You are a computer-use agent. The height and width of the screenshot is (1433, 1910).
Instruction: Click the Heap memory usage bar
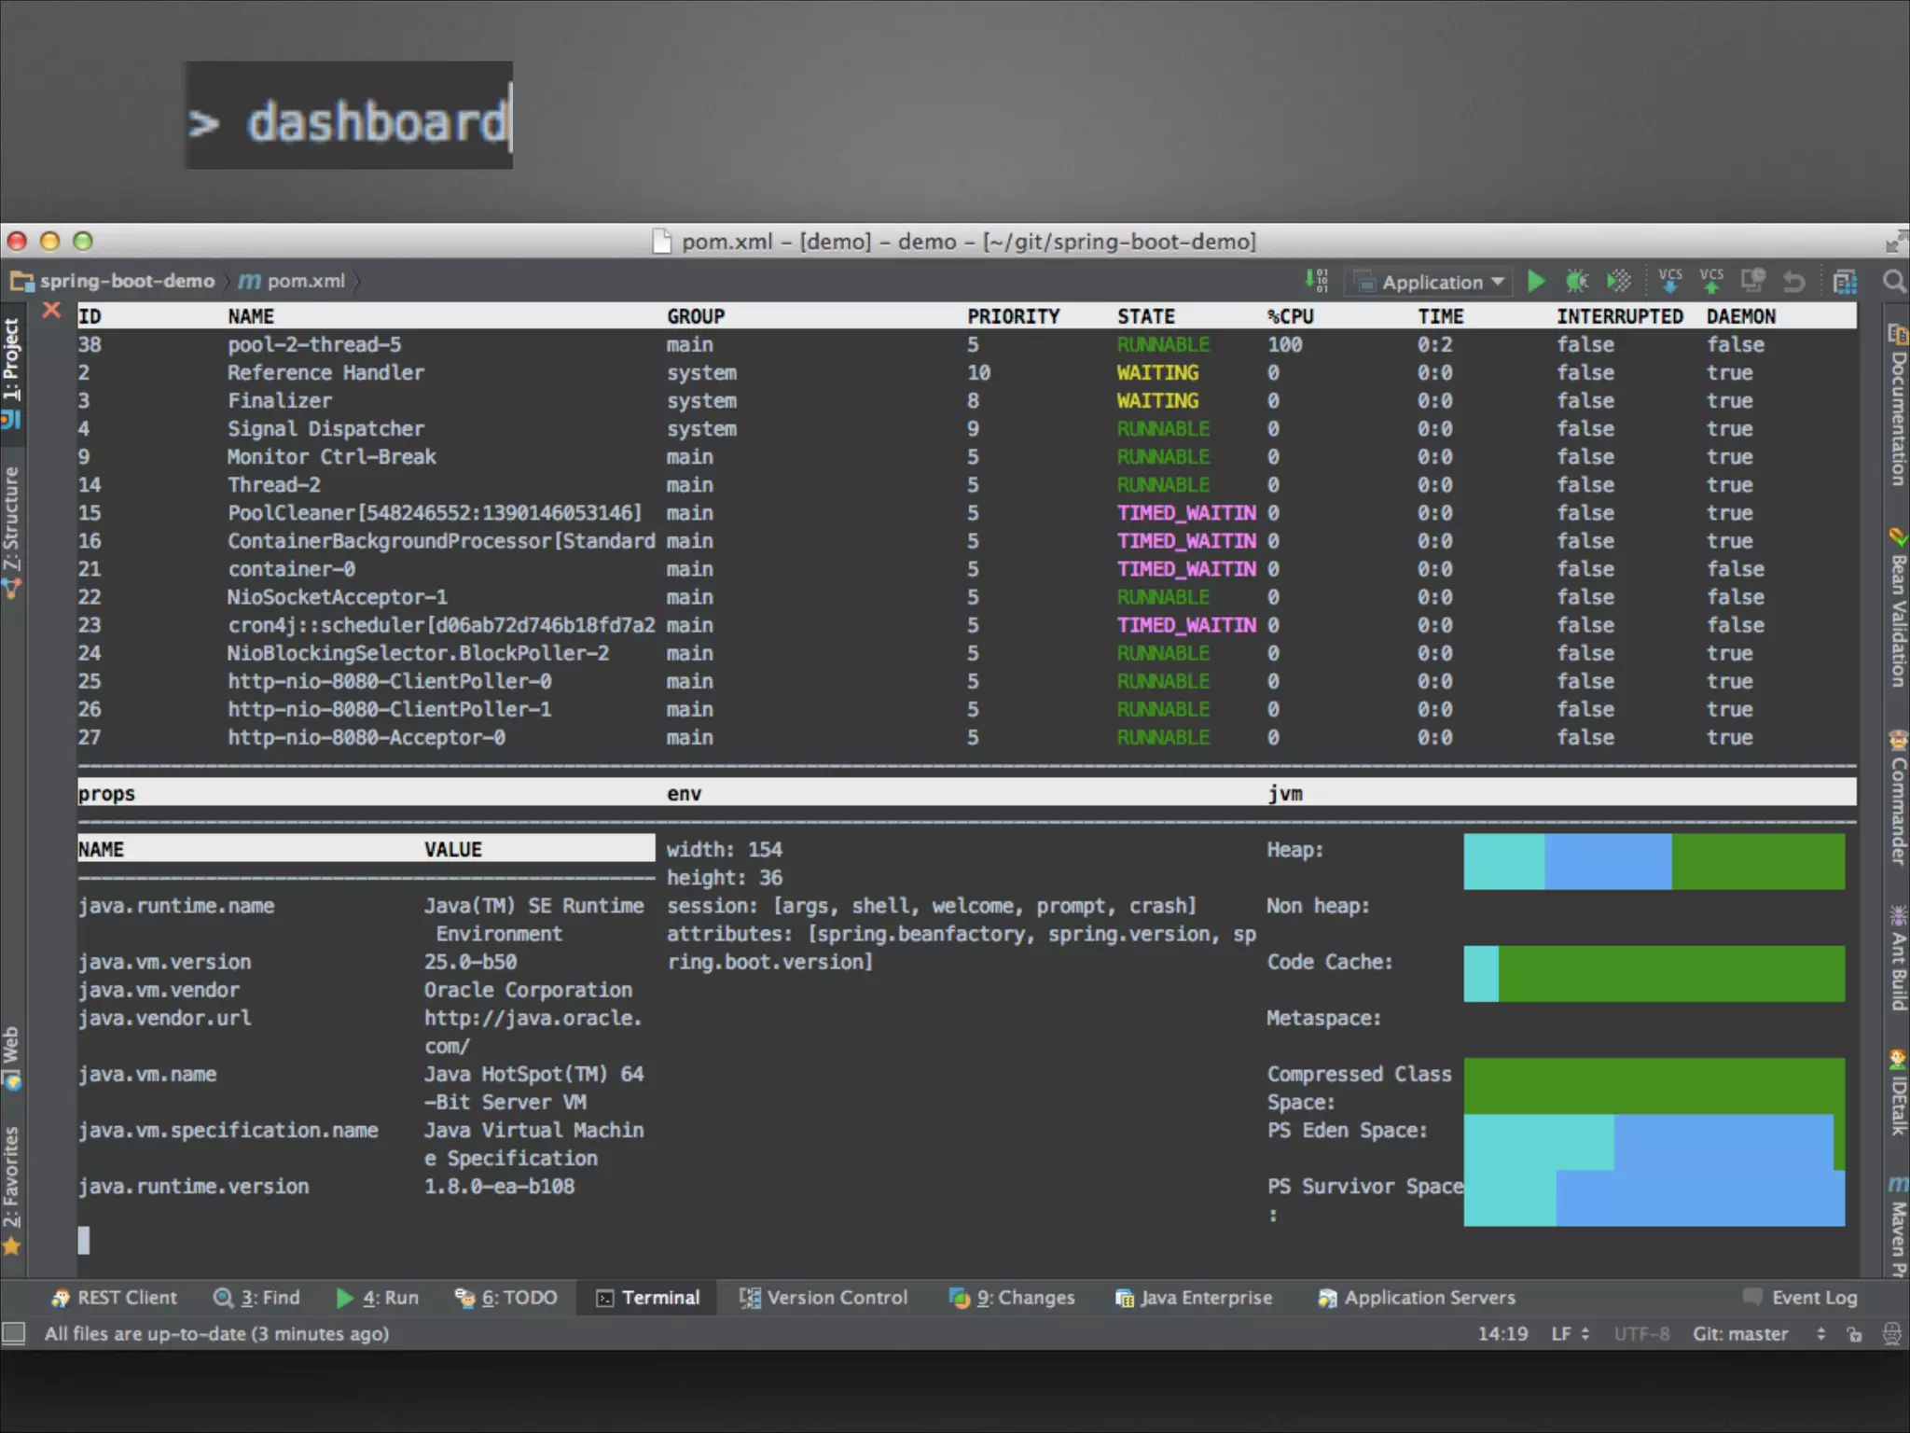coord(1654,861)
